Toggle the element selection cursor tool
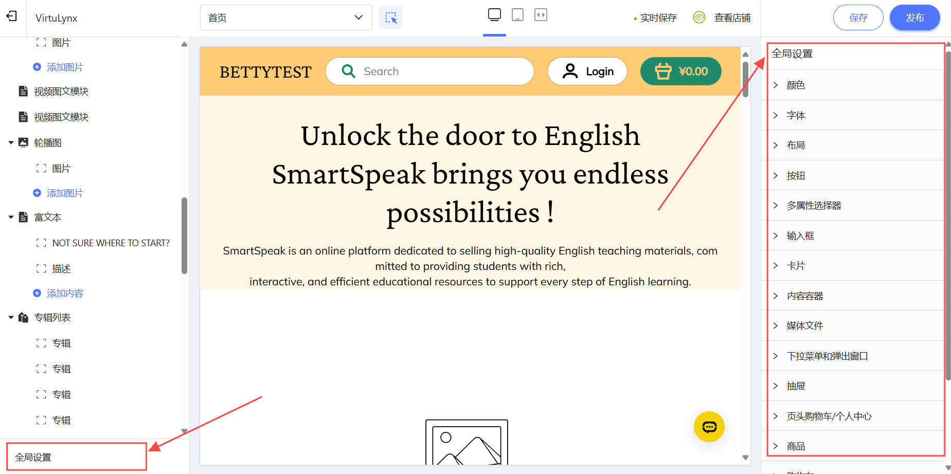Screen dimensions: 951x474 point(390,17)
